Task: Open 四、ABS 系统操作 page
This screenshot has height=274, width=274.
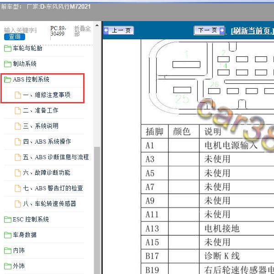Action: pyautogui.click(x=47, y=142)
